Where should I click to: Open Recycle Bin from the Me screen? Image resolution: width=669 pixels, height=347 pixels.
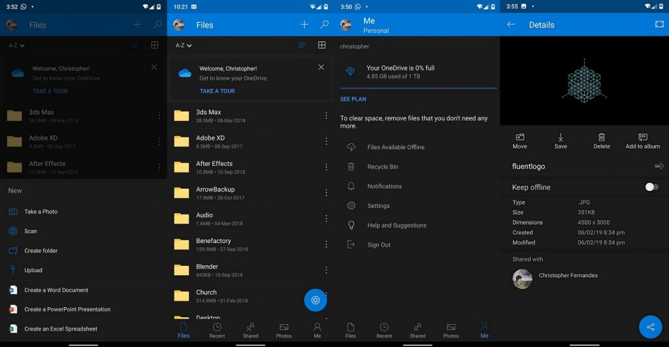(x=382, y=167)
